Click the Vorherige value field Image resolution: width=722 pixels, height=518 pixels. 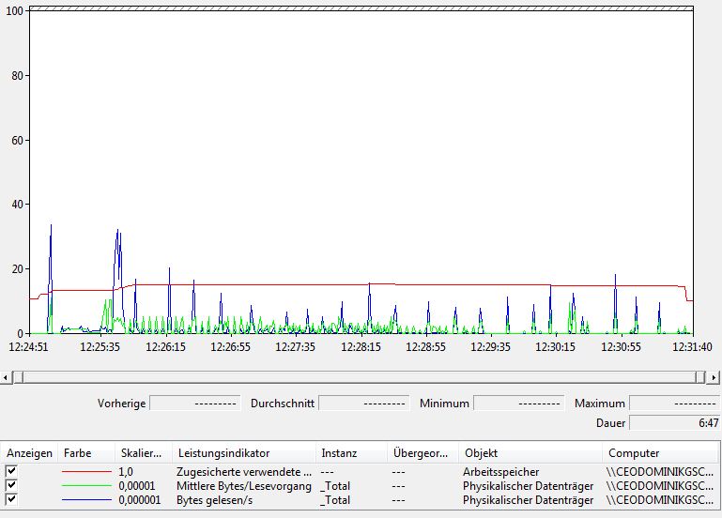[195, 404]
